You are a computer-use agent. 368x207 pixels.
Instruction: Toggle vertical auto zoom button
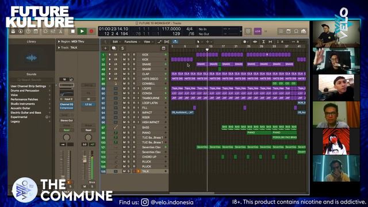(x=263, y=42)
